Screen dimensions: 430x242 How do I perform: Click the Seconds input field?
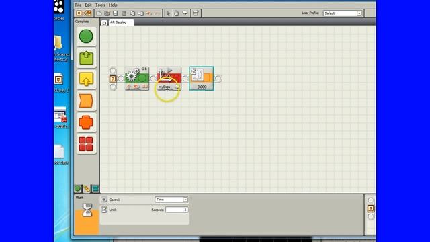point(177,210)
